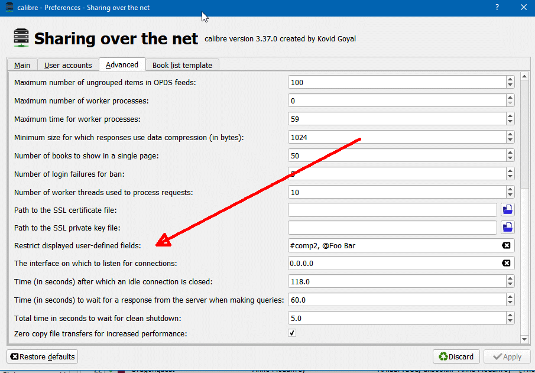
Task: Decrease server response wait time
Action: (x=510, y=303)
